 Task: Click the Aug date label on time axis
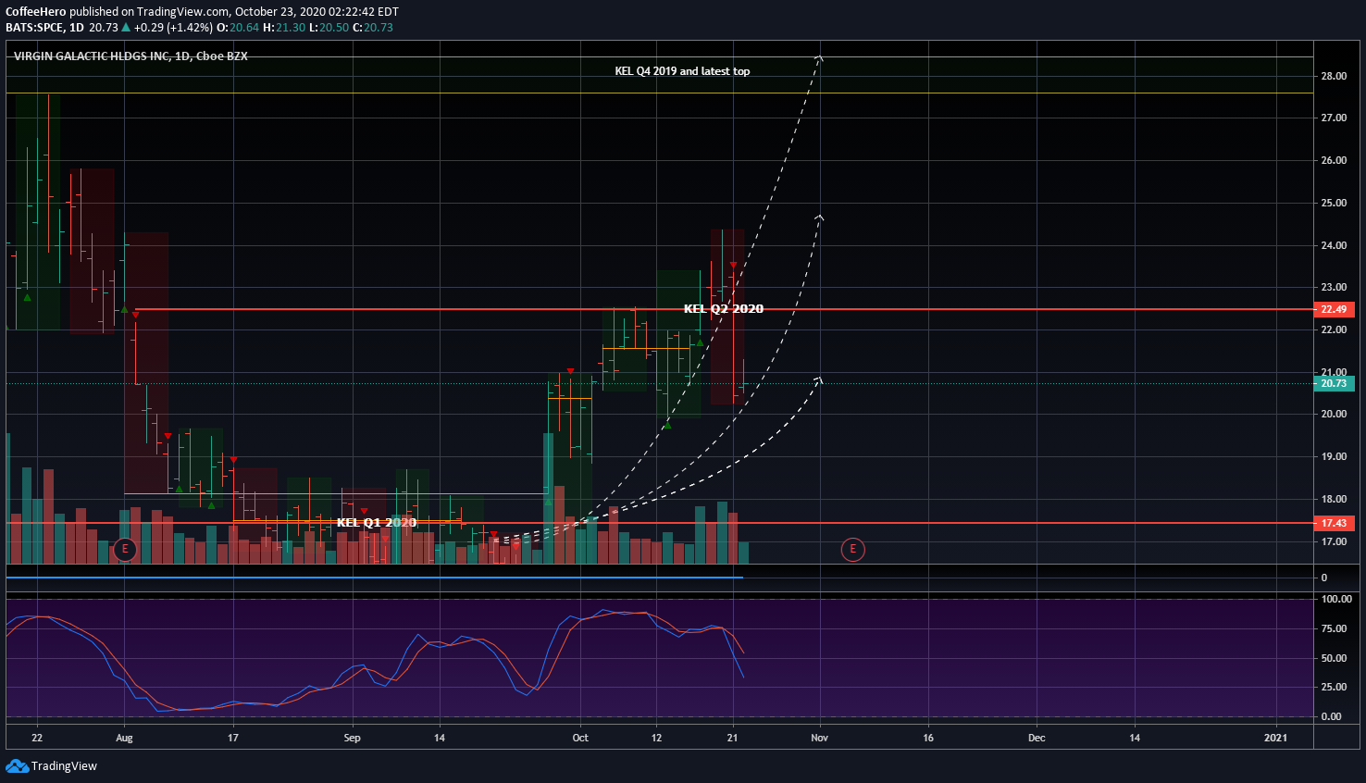coord(125,738)
